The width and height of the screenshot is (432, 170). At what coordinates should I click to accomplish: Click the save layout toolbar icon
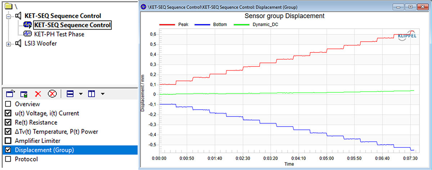point(24,94)
